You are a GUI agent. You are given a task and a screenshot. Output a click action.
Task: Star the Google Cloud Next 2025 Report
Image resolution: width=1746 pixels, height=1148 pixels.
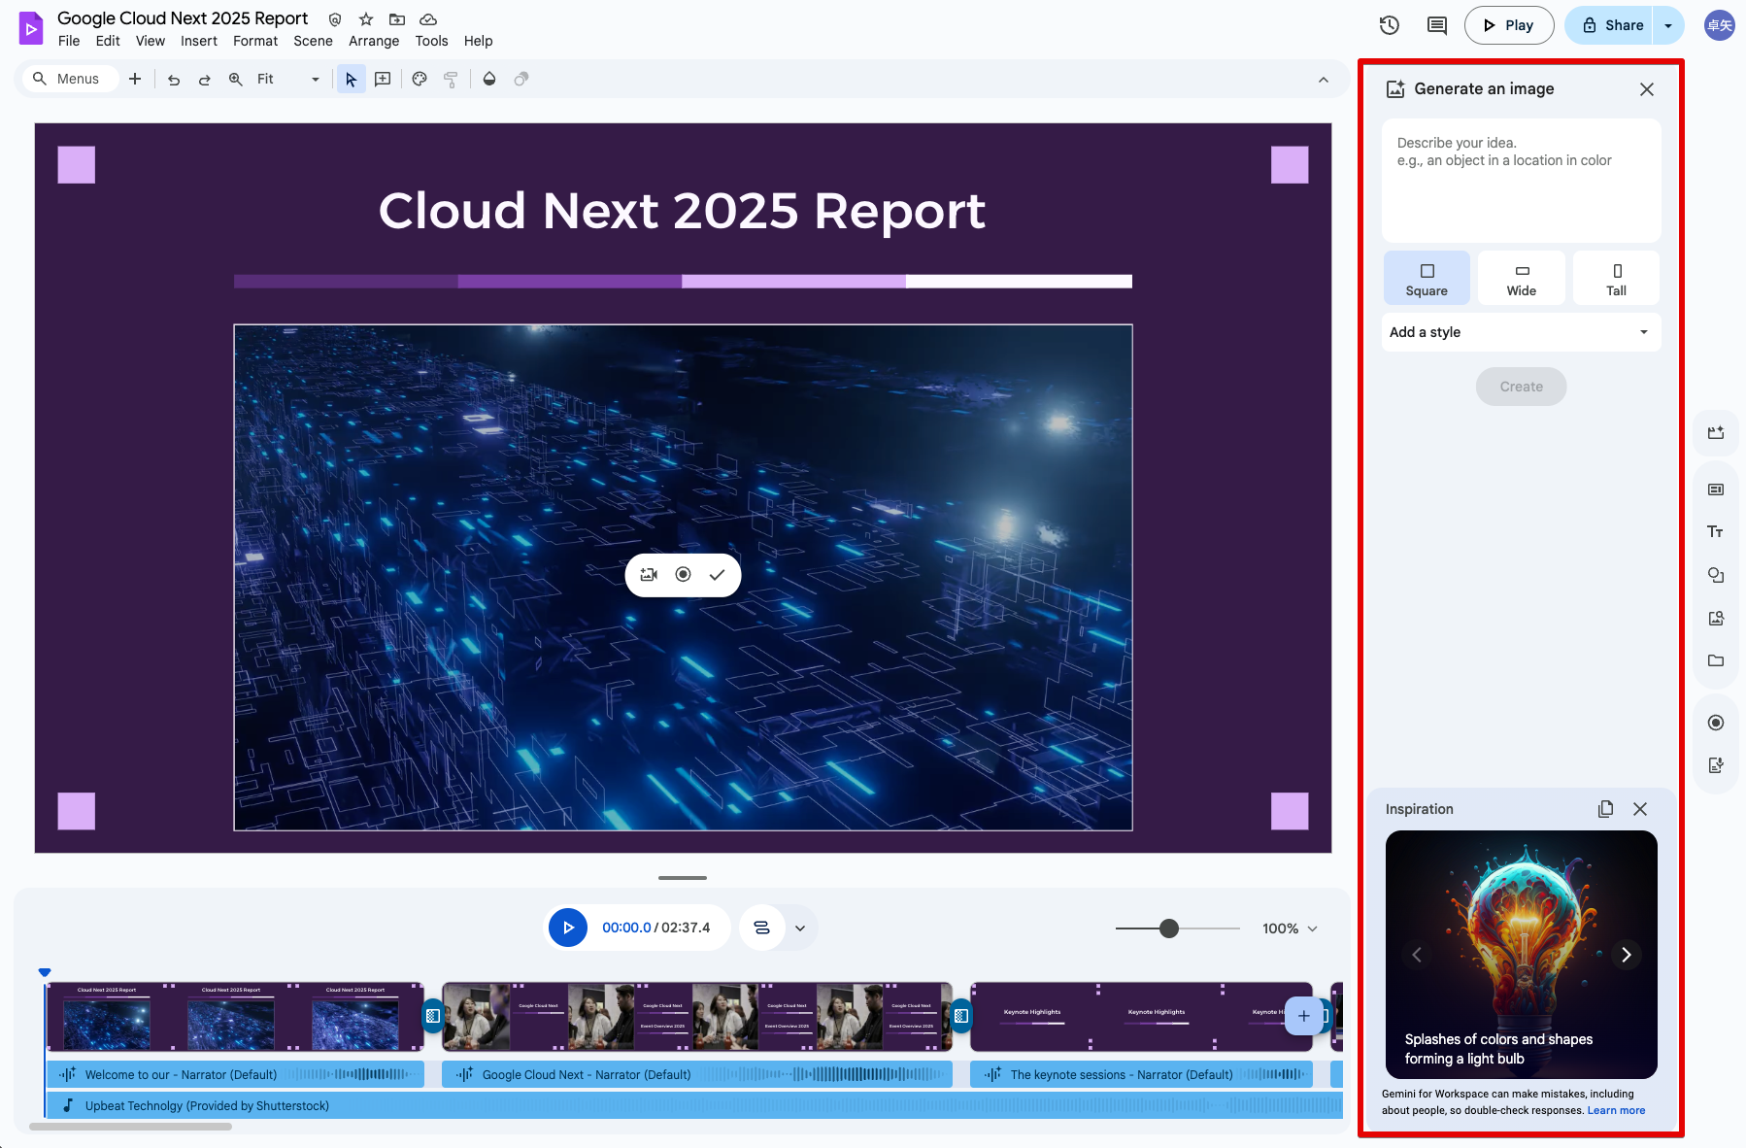(x=366, y=19)
